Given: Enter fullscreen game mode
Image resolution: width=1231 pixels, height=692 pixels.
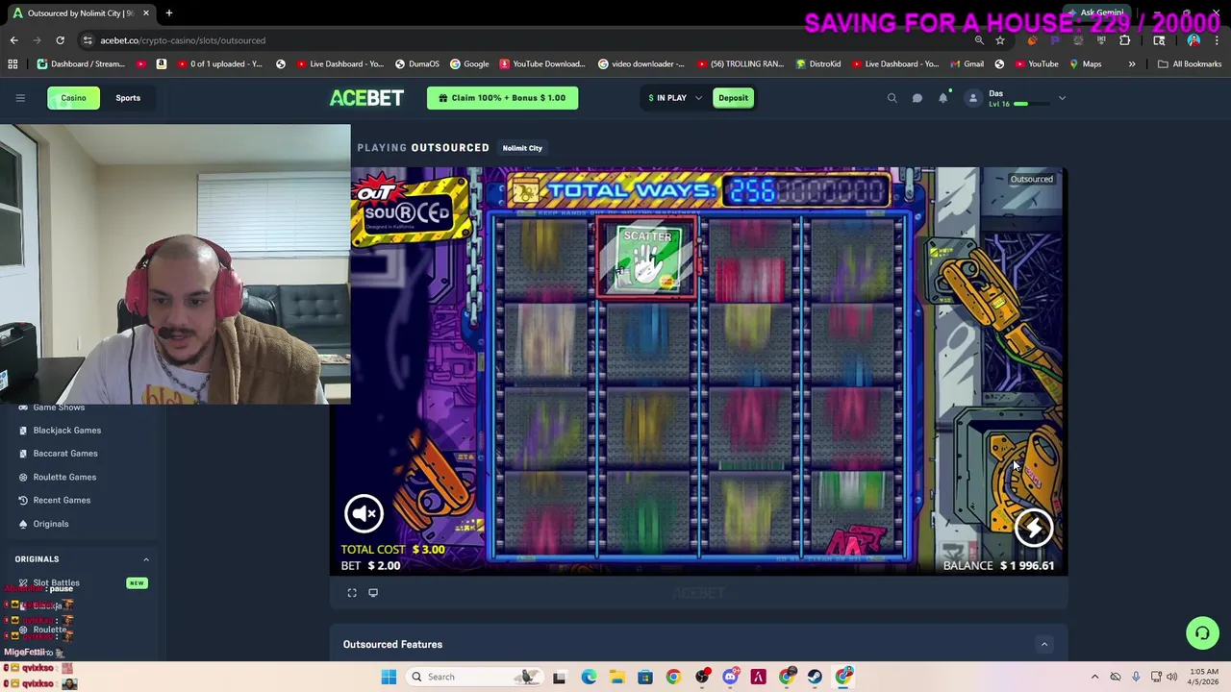Looking at the screenshot, I should (x=352, y=593).
